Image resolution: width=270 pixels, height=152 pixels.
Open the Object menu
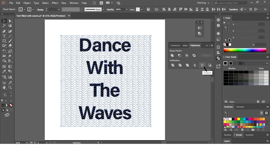click(27, 3)
